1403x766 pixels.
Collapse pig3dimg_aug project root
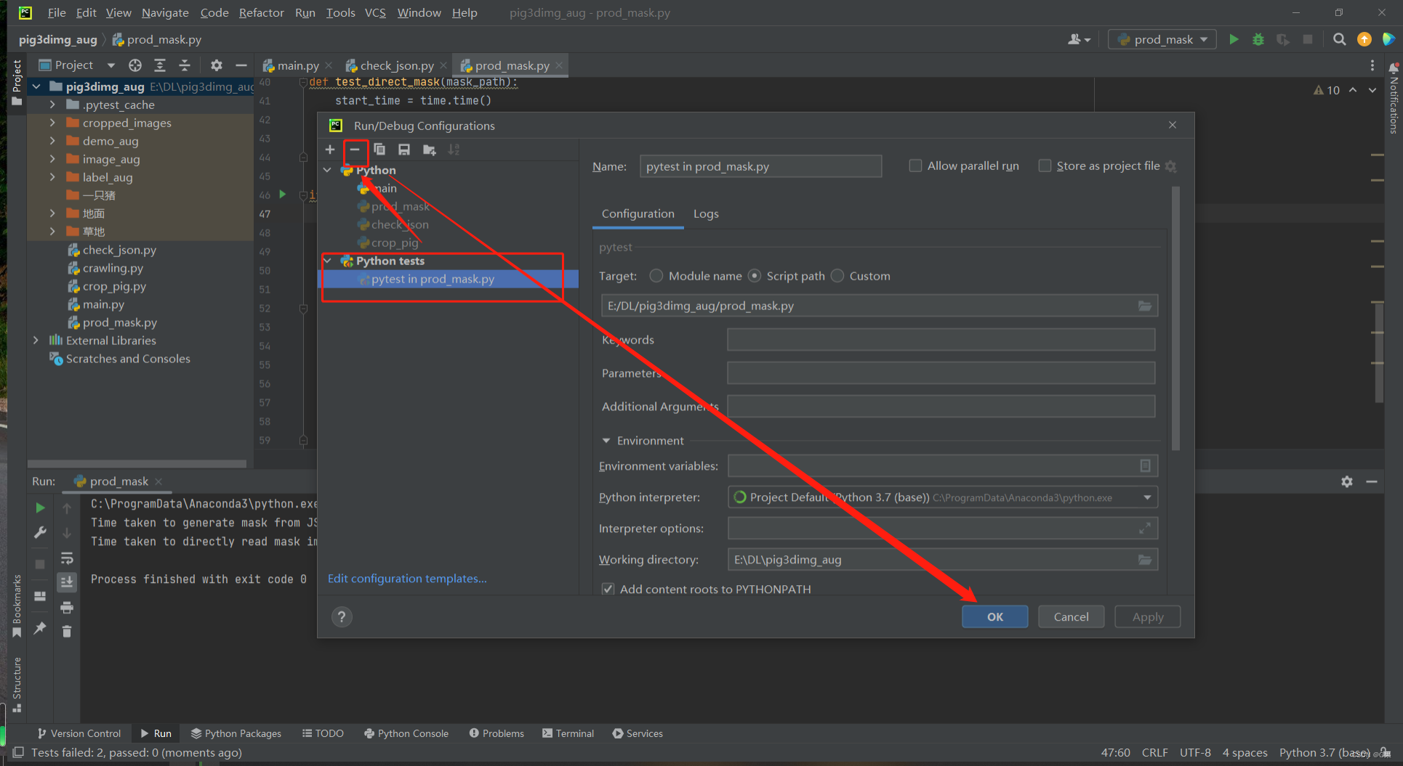coord(36,86)
